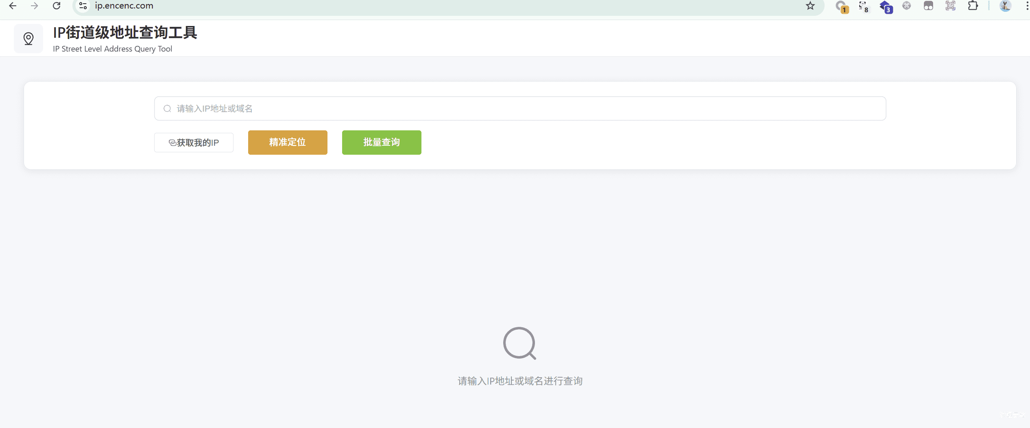The height and width of the screenshot is (428, 1030).
Task: Click the address bar showing ip.encenc.com
Action: click(124, 6)
